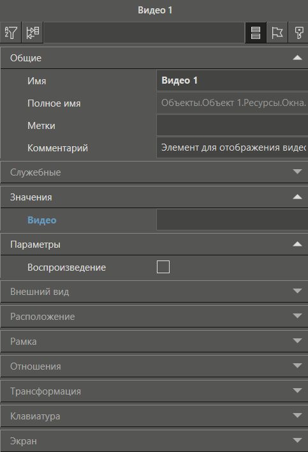308x452 pixels.
Task: Expand the Внешний вид section
Action: (154, 291)
